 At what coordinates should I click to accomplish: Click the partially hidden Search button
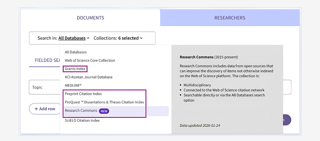tap(287, 120)
